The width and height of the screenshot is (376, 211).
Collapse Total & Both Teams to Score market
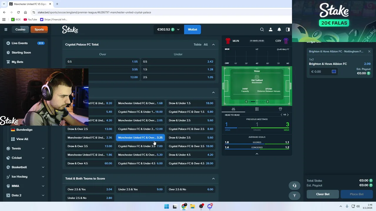click(213, 178)
